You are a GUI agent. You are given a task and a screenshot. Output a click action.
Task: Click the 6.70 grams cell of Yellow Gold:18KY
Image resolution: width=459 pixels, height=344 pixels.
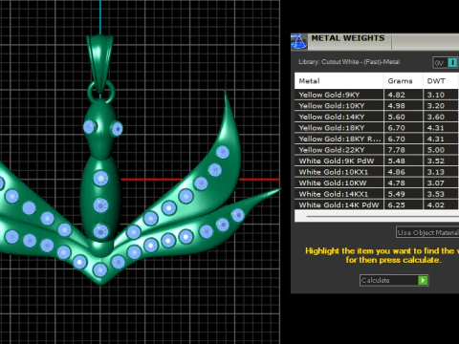tap(404, 128)
